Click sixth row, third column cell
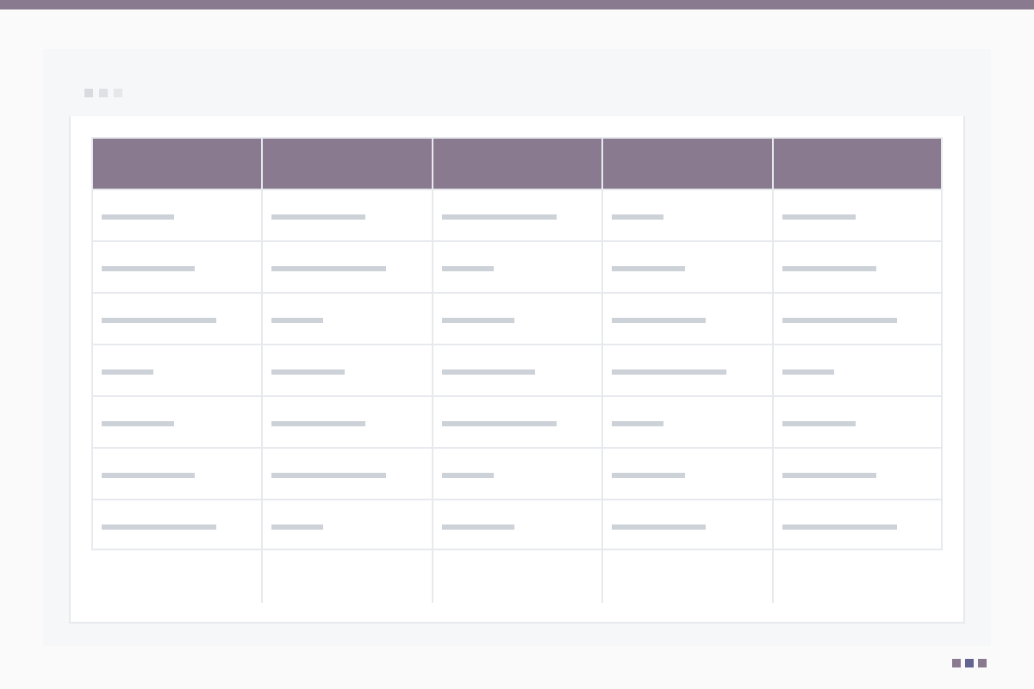 tap(517, 474)
